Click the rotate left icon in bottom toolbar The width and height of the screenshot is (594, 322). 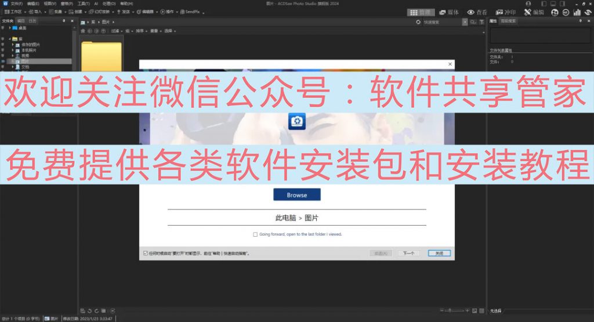(90, 310)
